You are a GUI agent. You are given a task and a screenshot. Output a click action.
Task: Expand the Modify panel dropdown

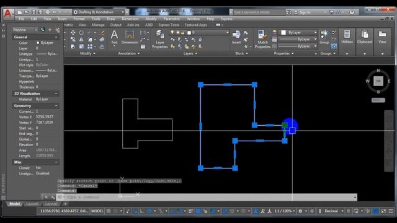coord(87,53)
